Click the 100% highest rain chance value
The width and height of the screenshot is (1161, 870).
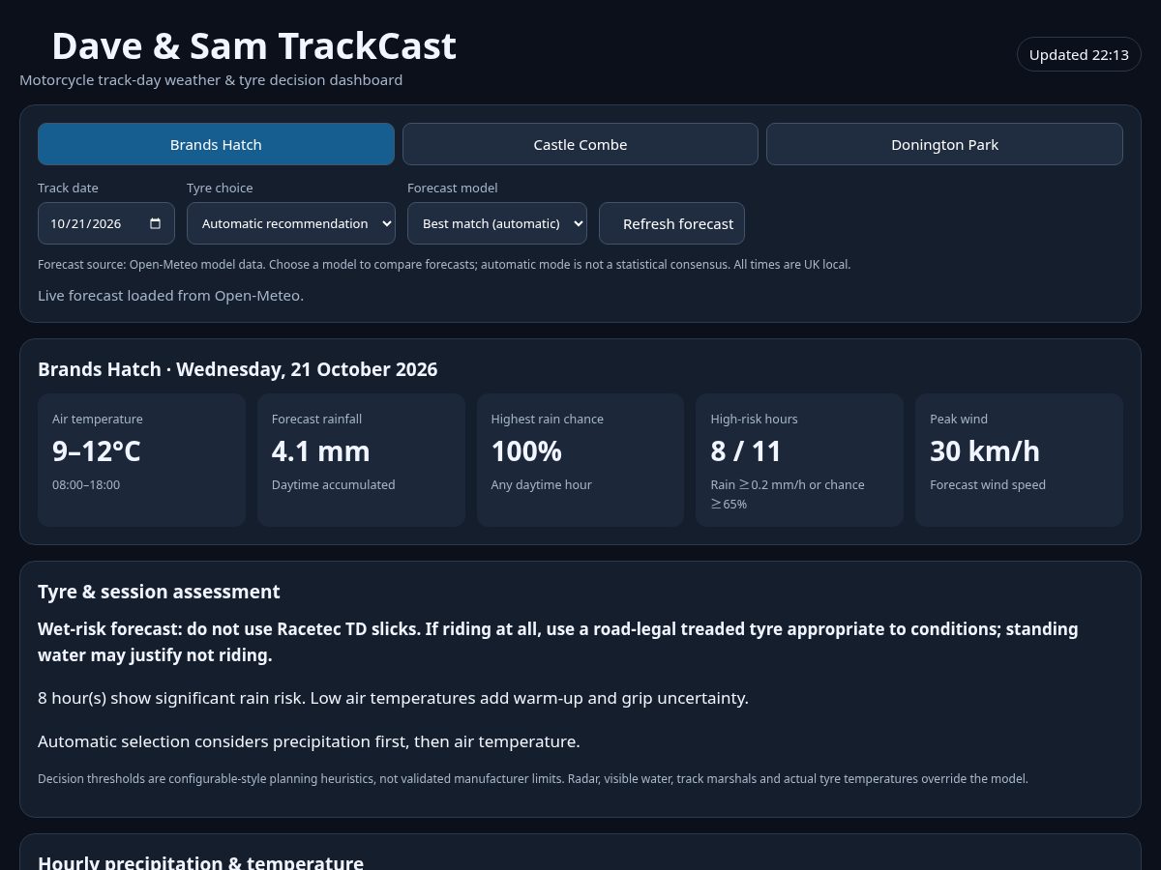pyautogui.click(x=526, y=451)
